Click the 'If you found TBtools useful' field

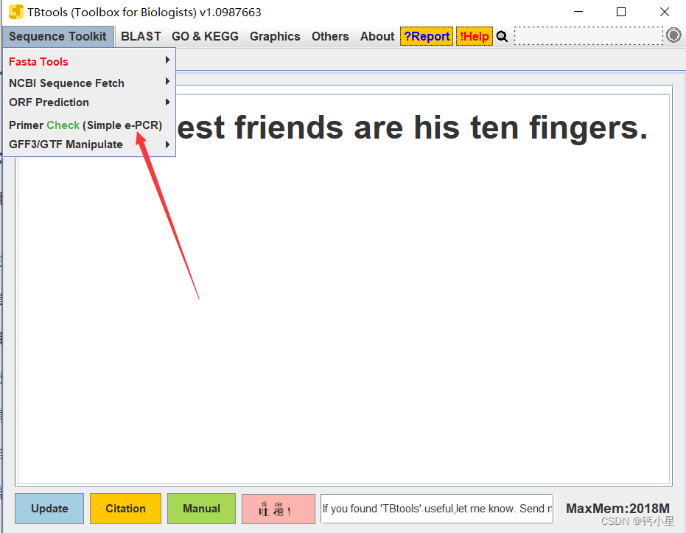(437, 509)
